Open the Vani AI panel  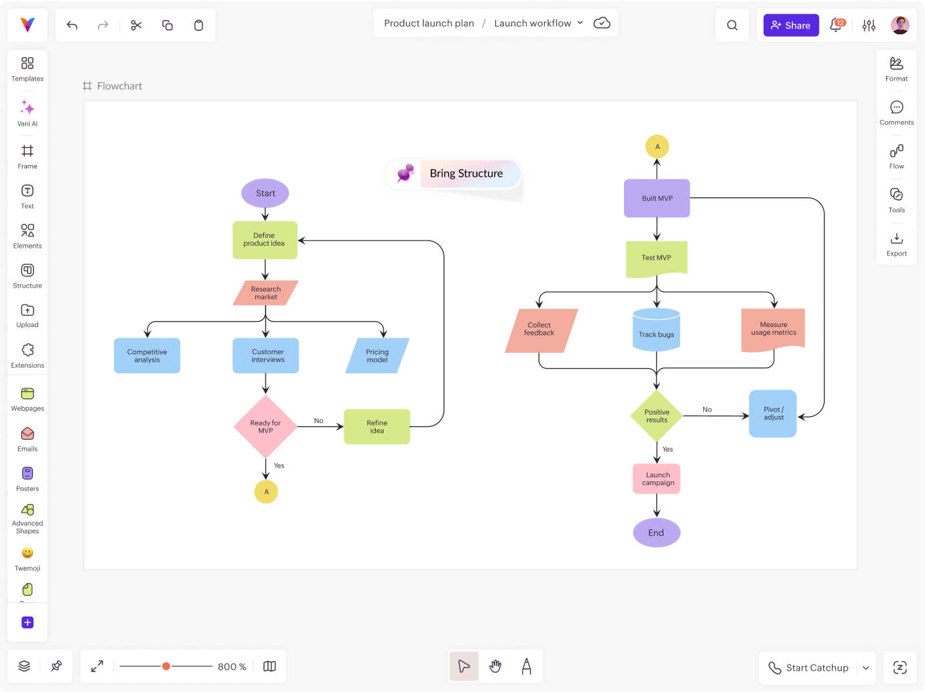[26, 112]
